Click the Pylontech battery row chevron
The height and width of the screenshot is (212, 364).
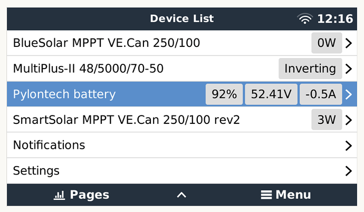[x=348, y=94]
